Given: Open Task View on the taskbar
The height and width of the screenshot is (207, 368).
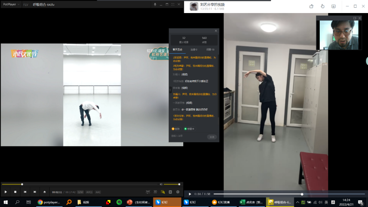Looking at the screenshot, I should [x=28, y=202].
